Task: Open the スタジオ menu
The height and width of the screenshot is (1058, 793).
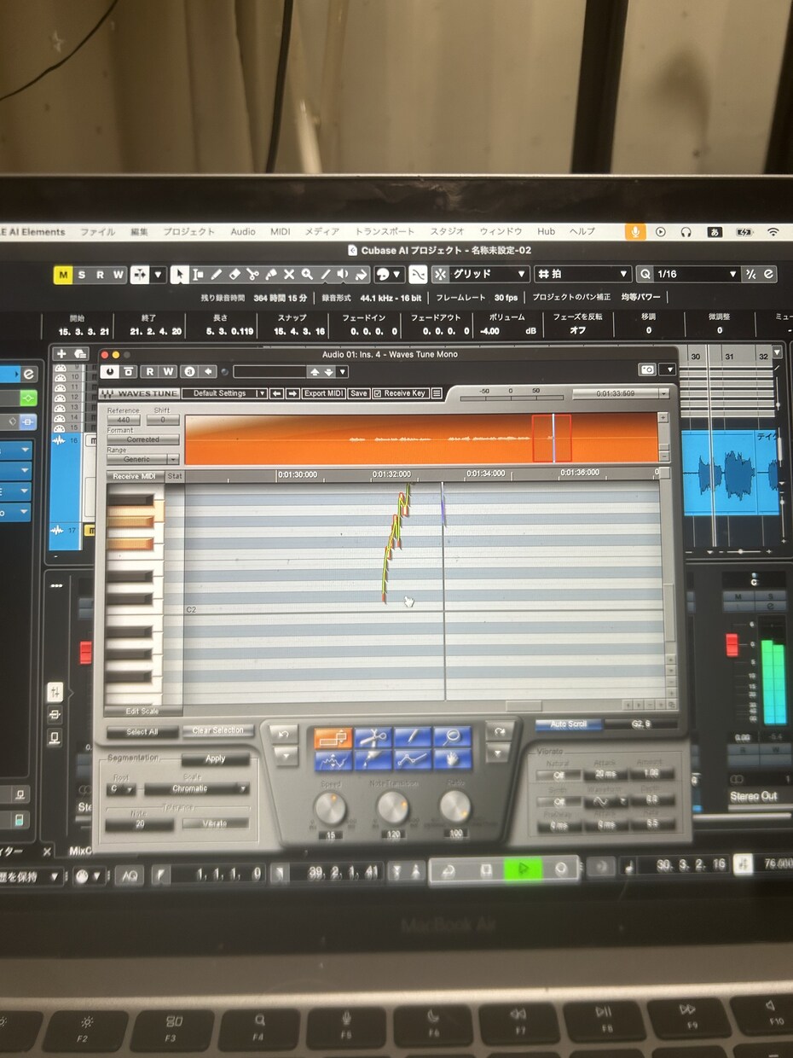Action: pos(447,231)
